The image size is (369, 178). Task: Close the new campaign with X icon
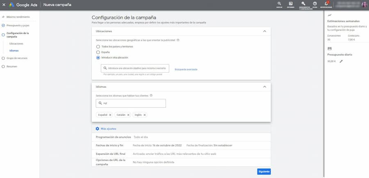click(x=4, y=5)
